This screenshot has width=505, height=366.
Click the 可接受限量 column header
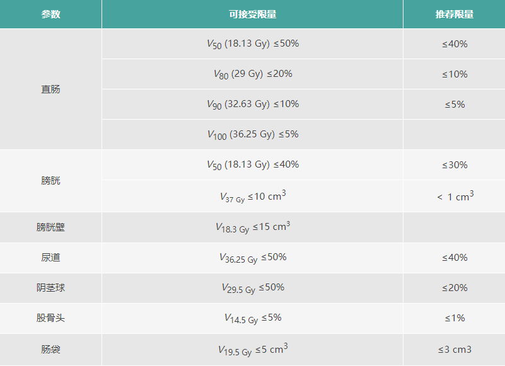[x=252, y=14]
